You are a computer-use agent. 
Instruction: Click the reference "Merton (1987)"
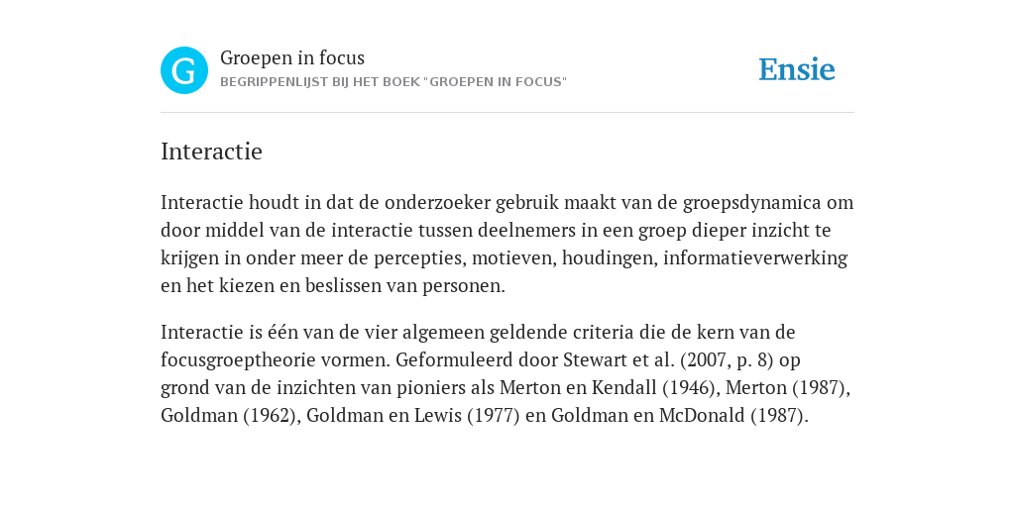pyautogui.click(x=788, y=387)
